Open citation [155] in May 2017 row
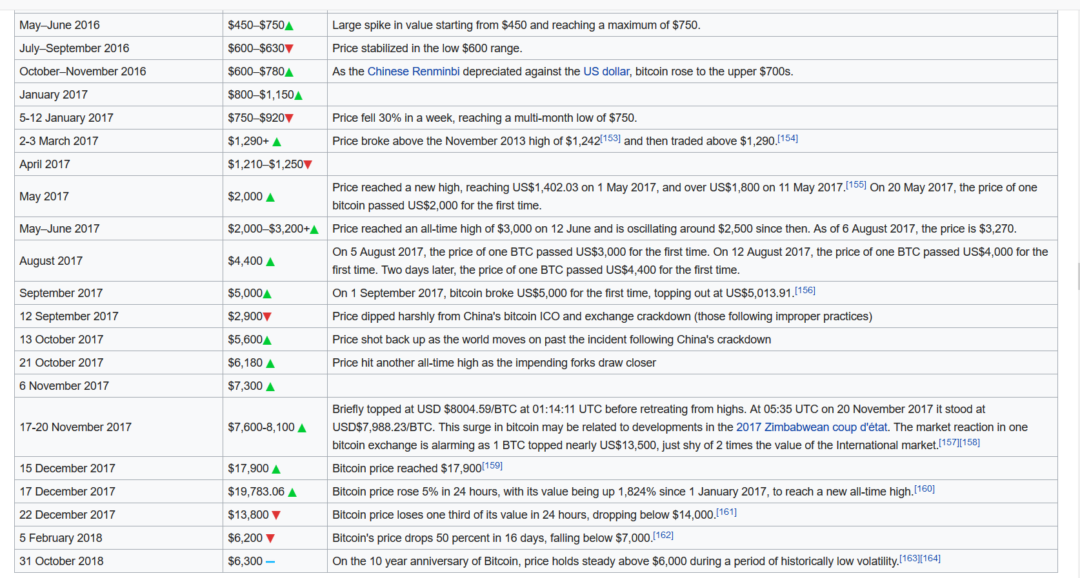The height and width of the screenshot is (578, 1080). point(856,185)
